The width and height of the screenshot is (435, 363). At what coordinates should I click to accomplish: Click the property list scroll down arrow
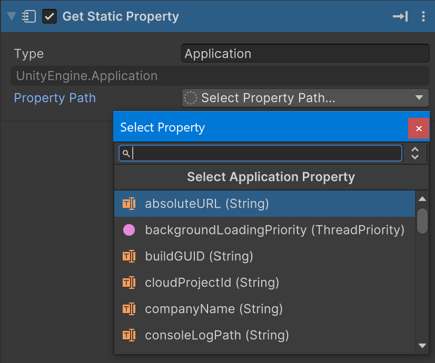422,346
